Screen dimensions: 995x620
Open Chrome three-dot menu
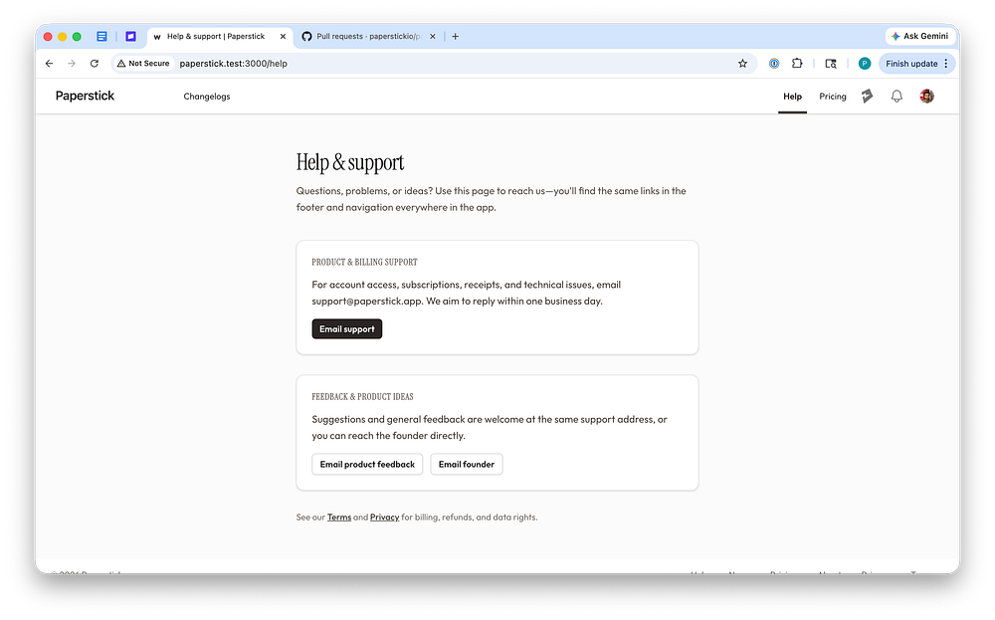946,64
